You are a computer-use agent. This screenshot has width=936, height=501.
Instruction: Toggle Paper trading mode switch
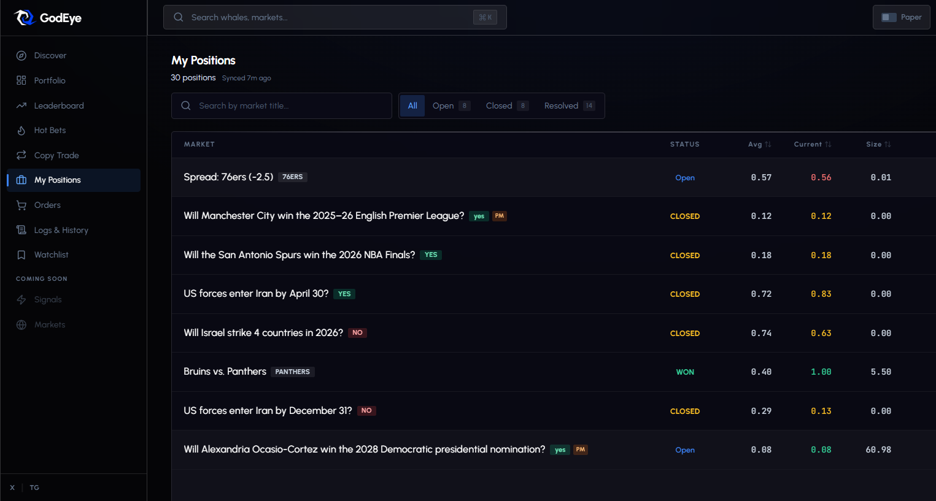[x=889, y=17]
